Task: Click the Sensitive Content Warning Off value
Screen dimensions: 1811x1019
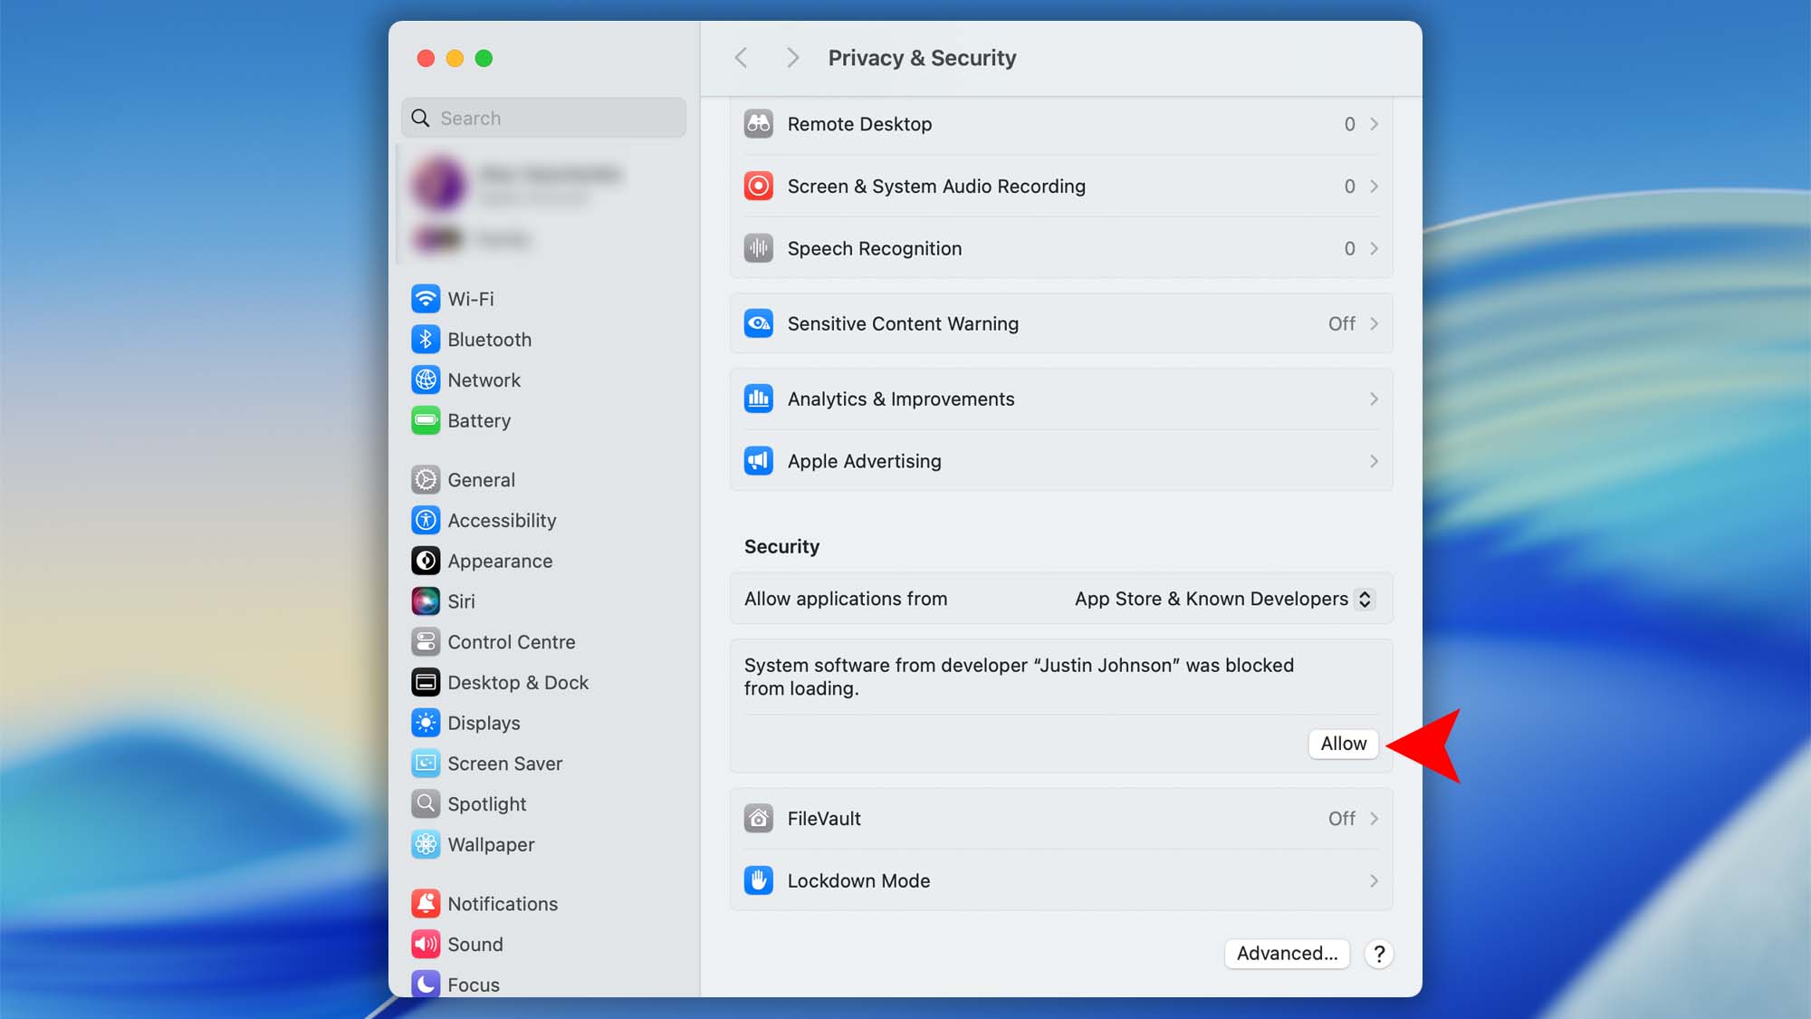Action: point(1341,323)
